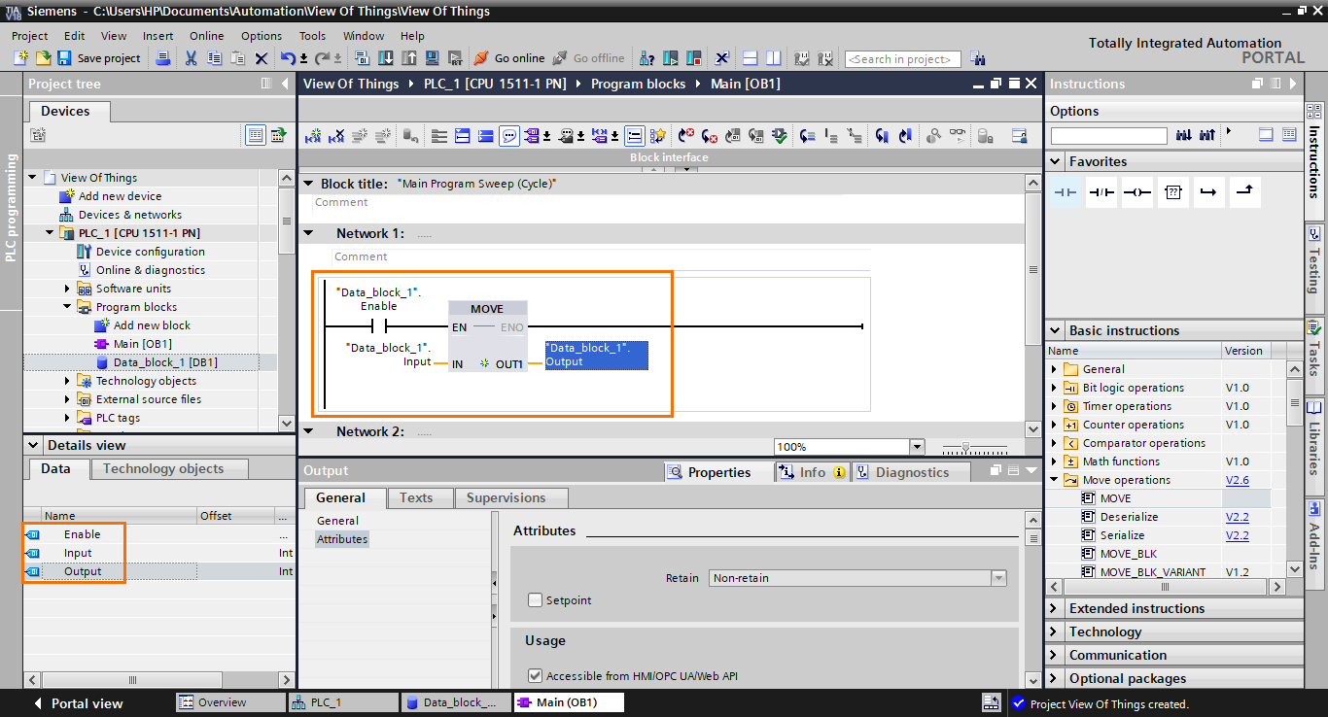This screenshot has height=717, width=1328.
Task: Expand Network 2
Action: coord(309,431)
